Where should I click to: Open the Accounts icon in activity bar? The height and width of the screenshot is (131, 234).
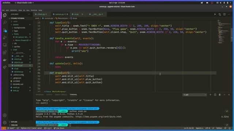point(5,115)
